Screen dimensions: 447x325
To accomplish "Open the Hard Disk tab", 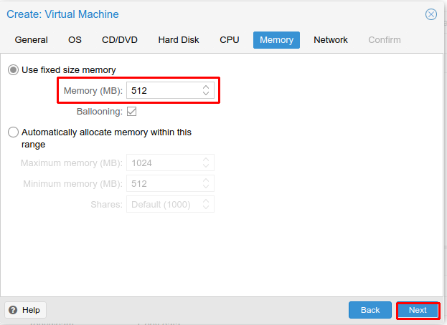I will 179,40.
